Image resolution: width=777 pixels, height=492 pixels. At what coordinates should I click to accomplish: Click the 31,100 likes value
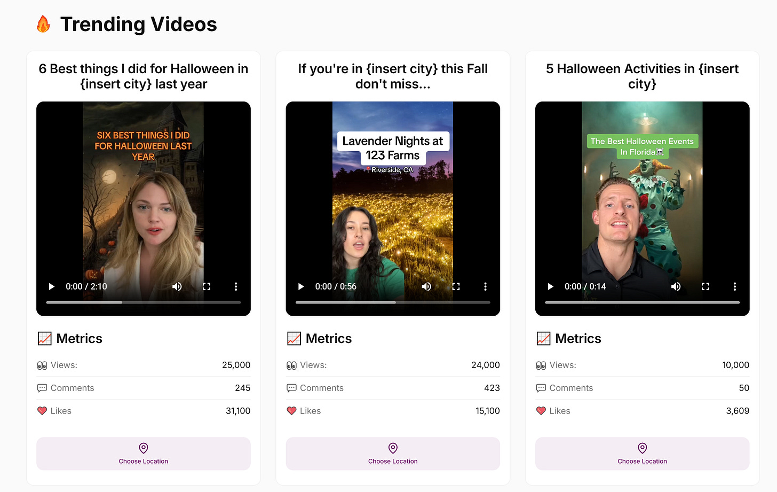238,411
